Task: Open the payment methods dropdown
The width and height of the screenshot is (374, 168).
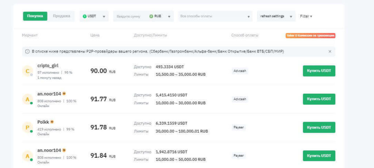Action: [215, 16]
